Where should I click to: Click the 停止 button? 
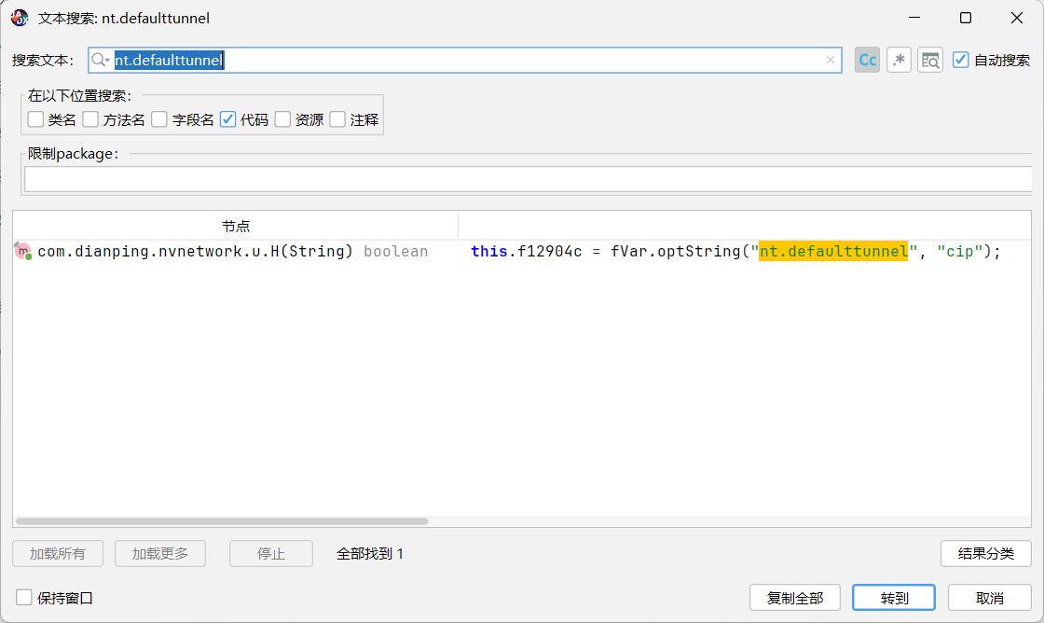(x=271, y=554)
